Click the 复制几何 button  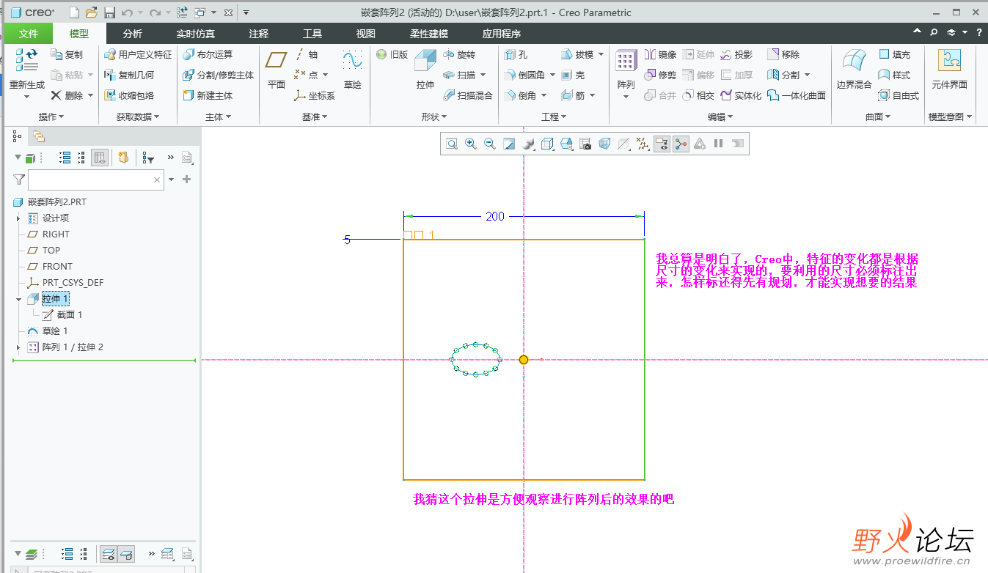coord(129,75)
